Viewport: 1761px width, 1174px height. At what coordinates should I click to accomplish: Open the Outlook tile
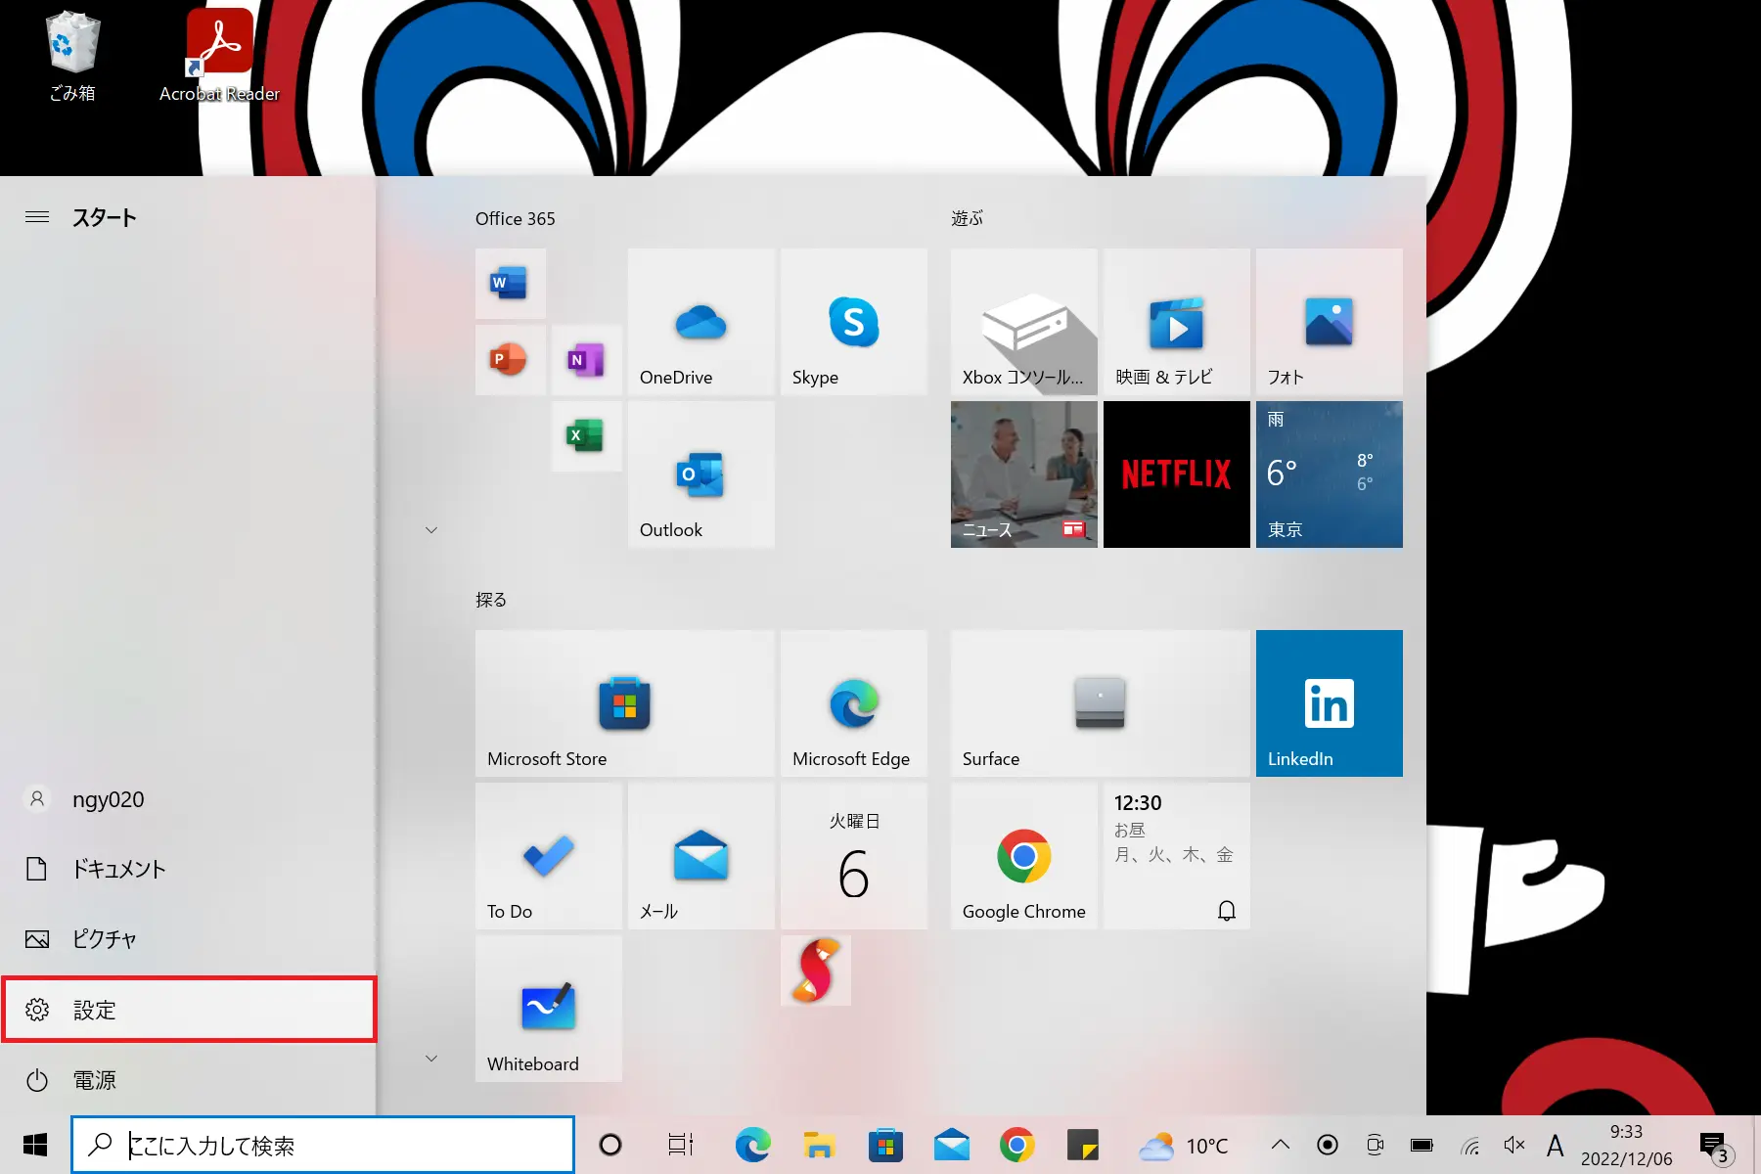click(x=701, y=474)
